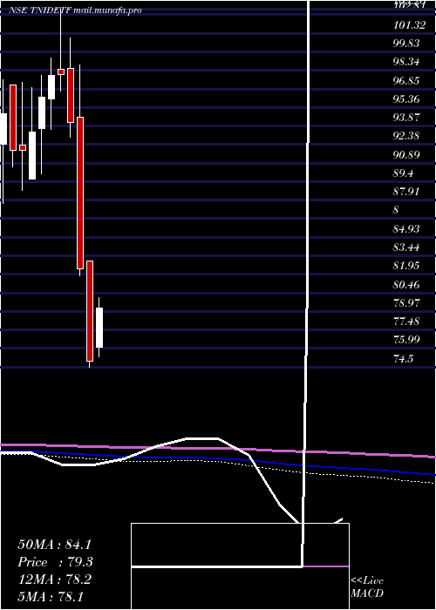Click the <<Live MACD label
Image resolution: width=436 pixels, height=610 pixels.
pyautogui.click(x=367, y=586)
